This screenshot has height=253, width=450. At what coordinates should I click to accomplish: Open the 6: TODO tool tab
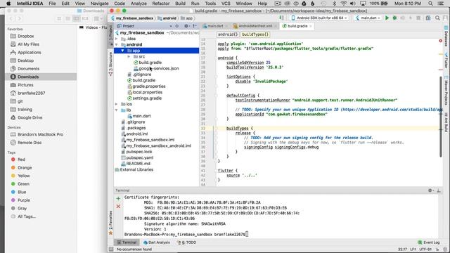pyautogui.click(x=187, y=242)
